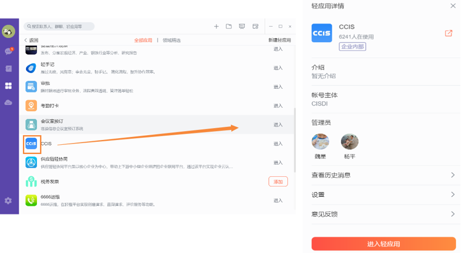Click 进入 for the top partially visible app
This screenshot has height=256, width=464.
[278, 49]
